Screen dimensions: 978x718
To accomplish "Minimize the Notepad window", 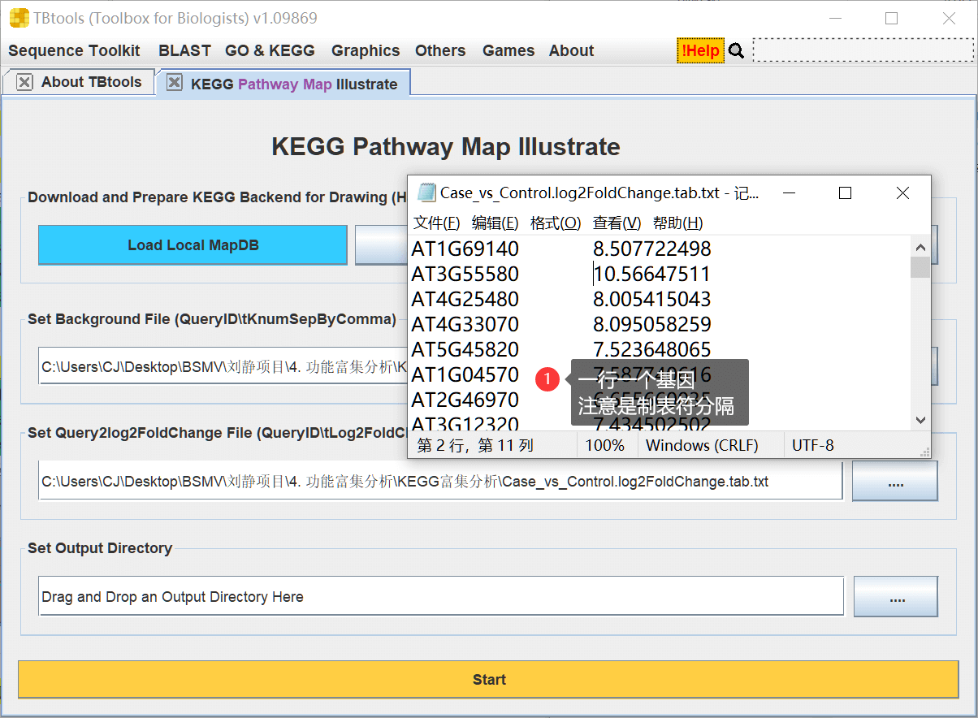I will click(789, 192).
